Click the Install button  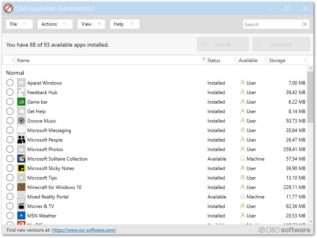[223, 44]
